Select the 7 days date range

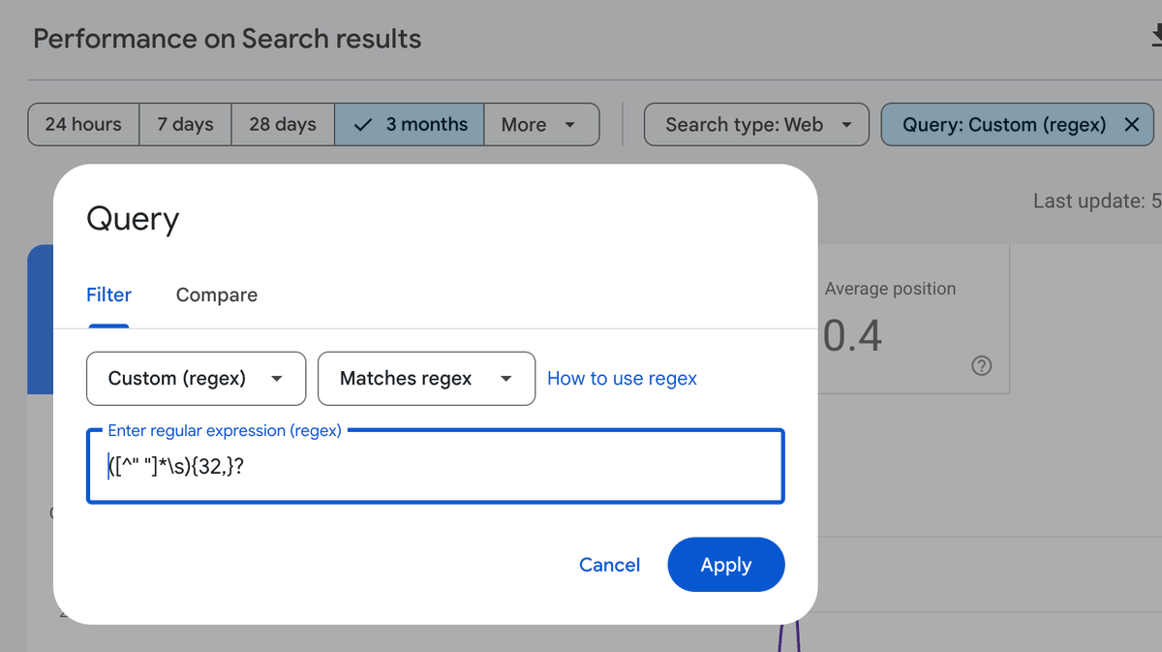point(185,125)
